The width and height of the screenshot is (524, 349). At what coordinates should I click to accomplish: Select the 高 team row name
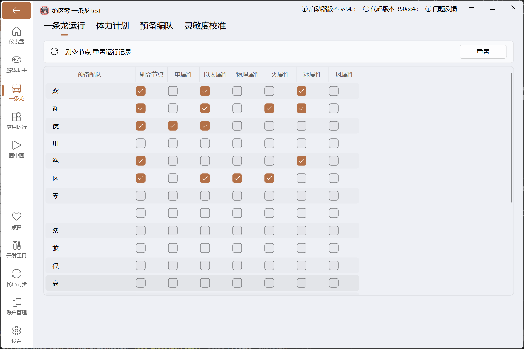pyautogui.click(x=55, y=283)
